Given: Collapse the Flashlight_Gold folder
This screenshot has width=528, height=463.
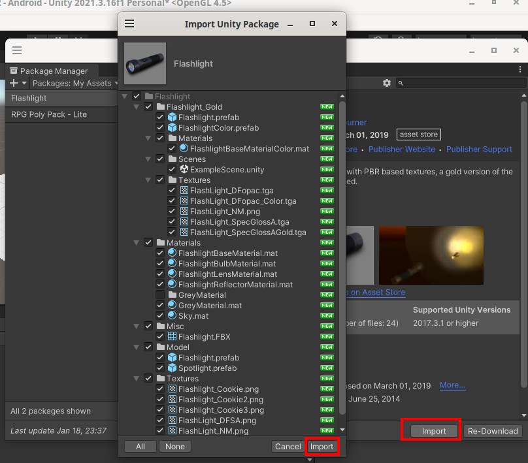Looking at the screenshot, I should click(137, 107).
